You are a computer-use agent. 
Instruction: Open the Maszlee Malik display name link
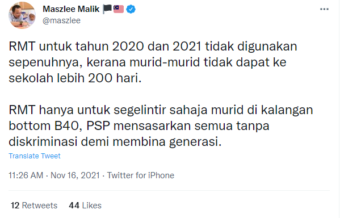click(x=71, y=9)
